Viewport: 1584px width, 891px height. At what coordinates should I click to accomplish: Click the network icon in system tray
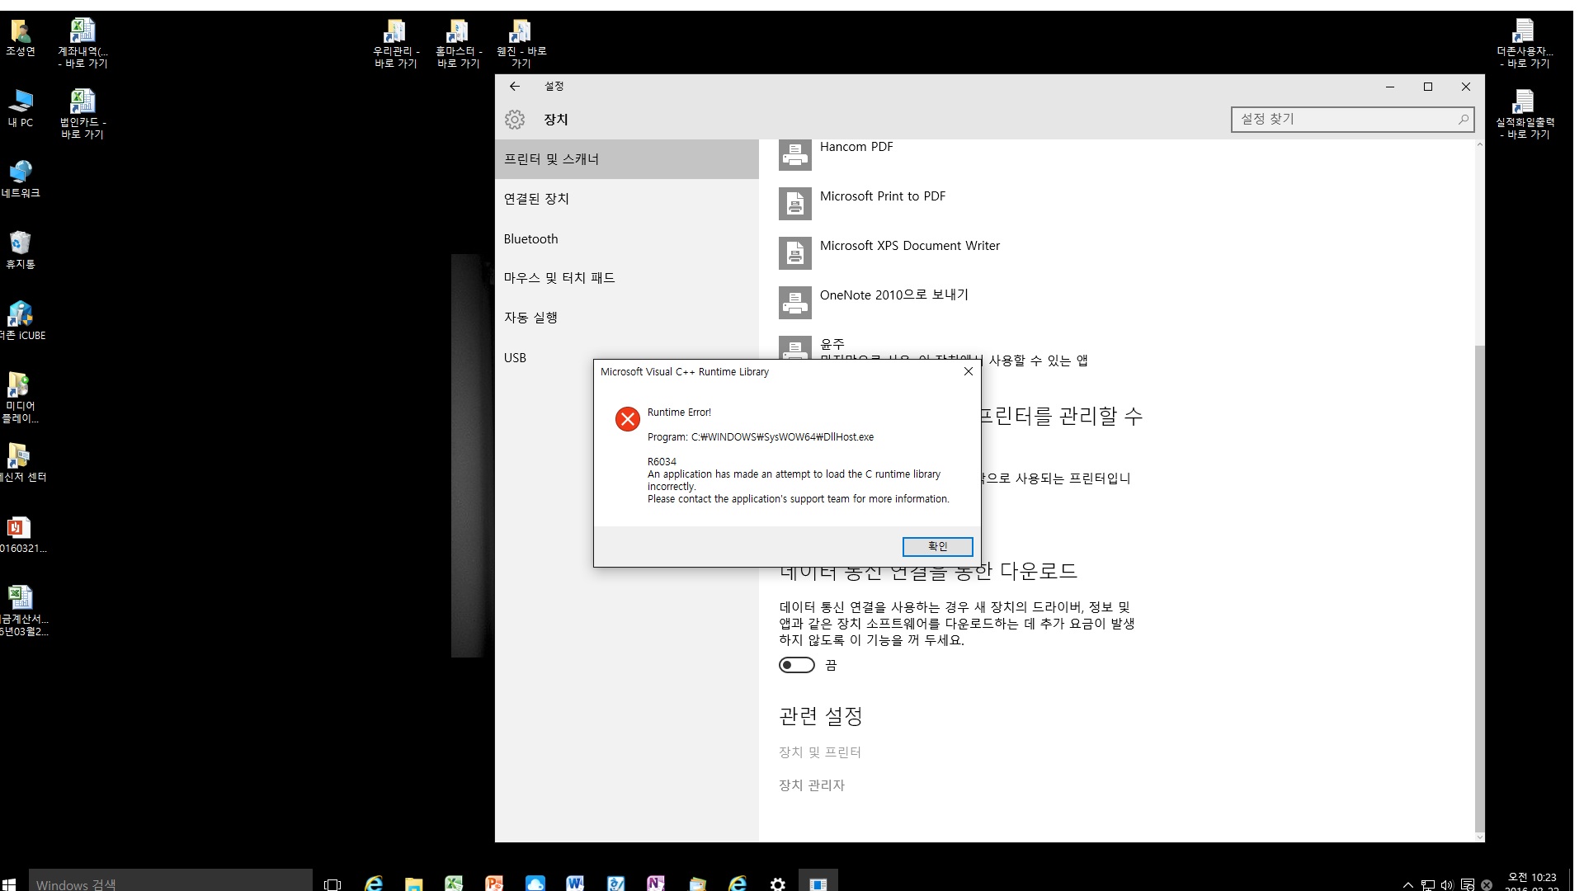pyautogui.click(x=1427, y=884)
